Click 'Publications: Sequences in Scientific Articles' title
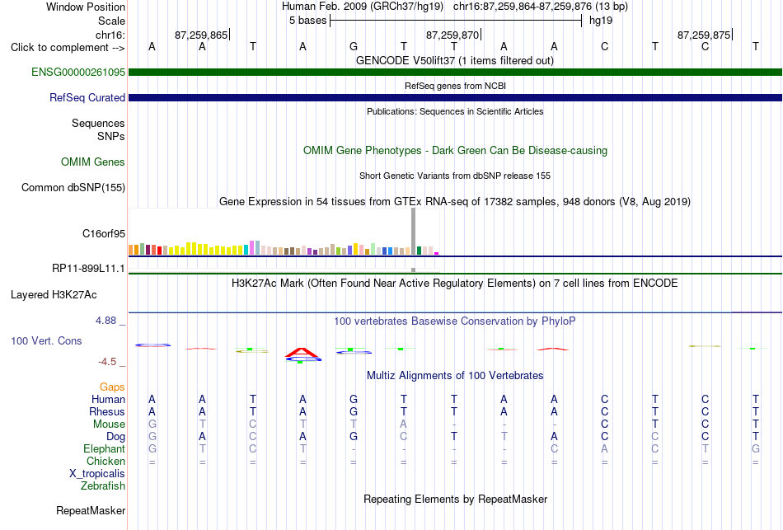 tap(455, 111)
